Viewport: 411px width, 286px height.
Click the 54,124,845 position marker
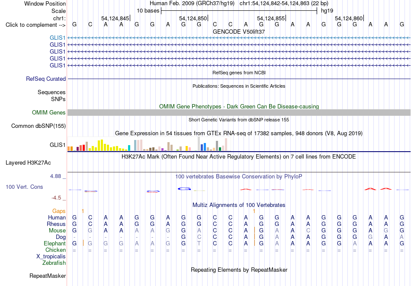tap(116, 18)
